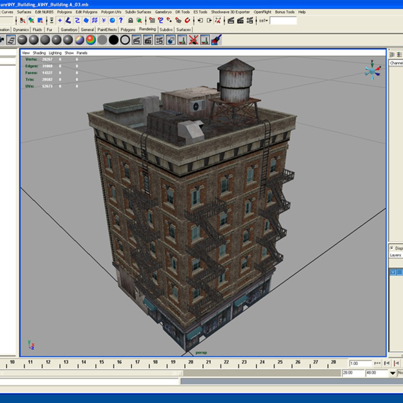Toggle the layer V visibility box
The width and height of the screenshot is (403, 403).
[393, 272]
